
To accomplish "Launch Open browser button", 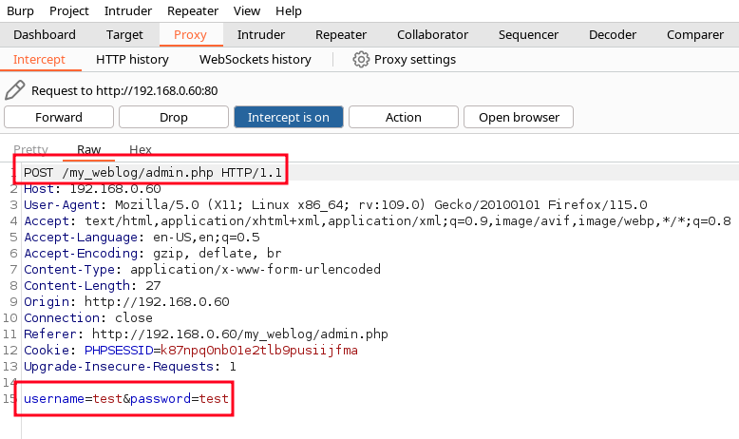I will (x=519, y=117).
